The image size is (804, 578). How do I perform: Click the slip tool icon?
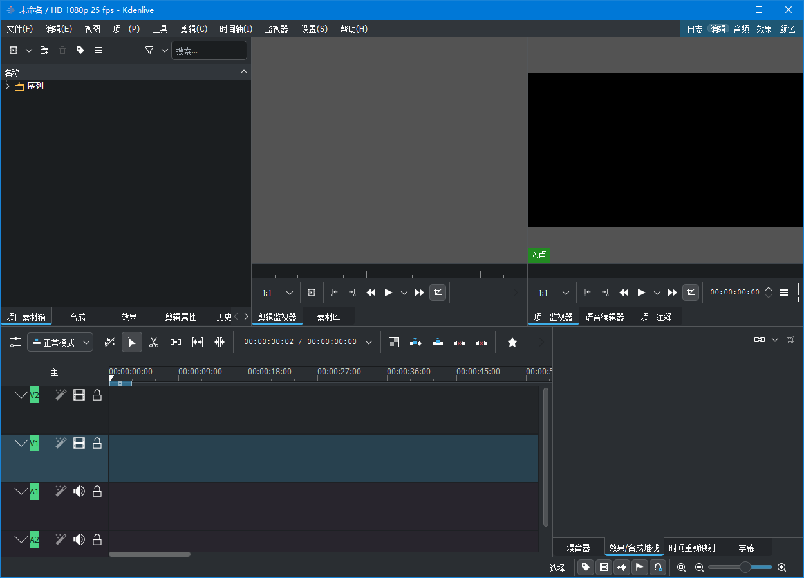(x=198, y=343)
